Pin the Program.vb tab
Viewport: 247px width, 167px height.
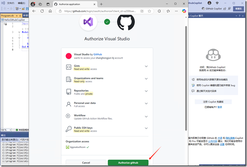(17, 16)
